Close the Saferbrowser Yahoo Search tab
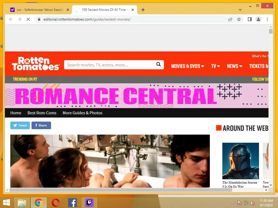This screenshot has height=208, width=278. point(68,10)
